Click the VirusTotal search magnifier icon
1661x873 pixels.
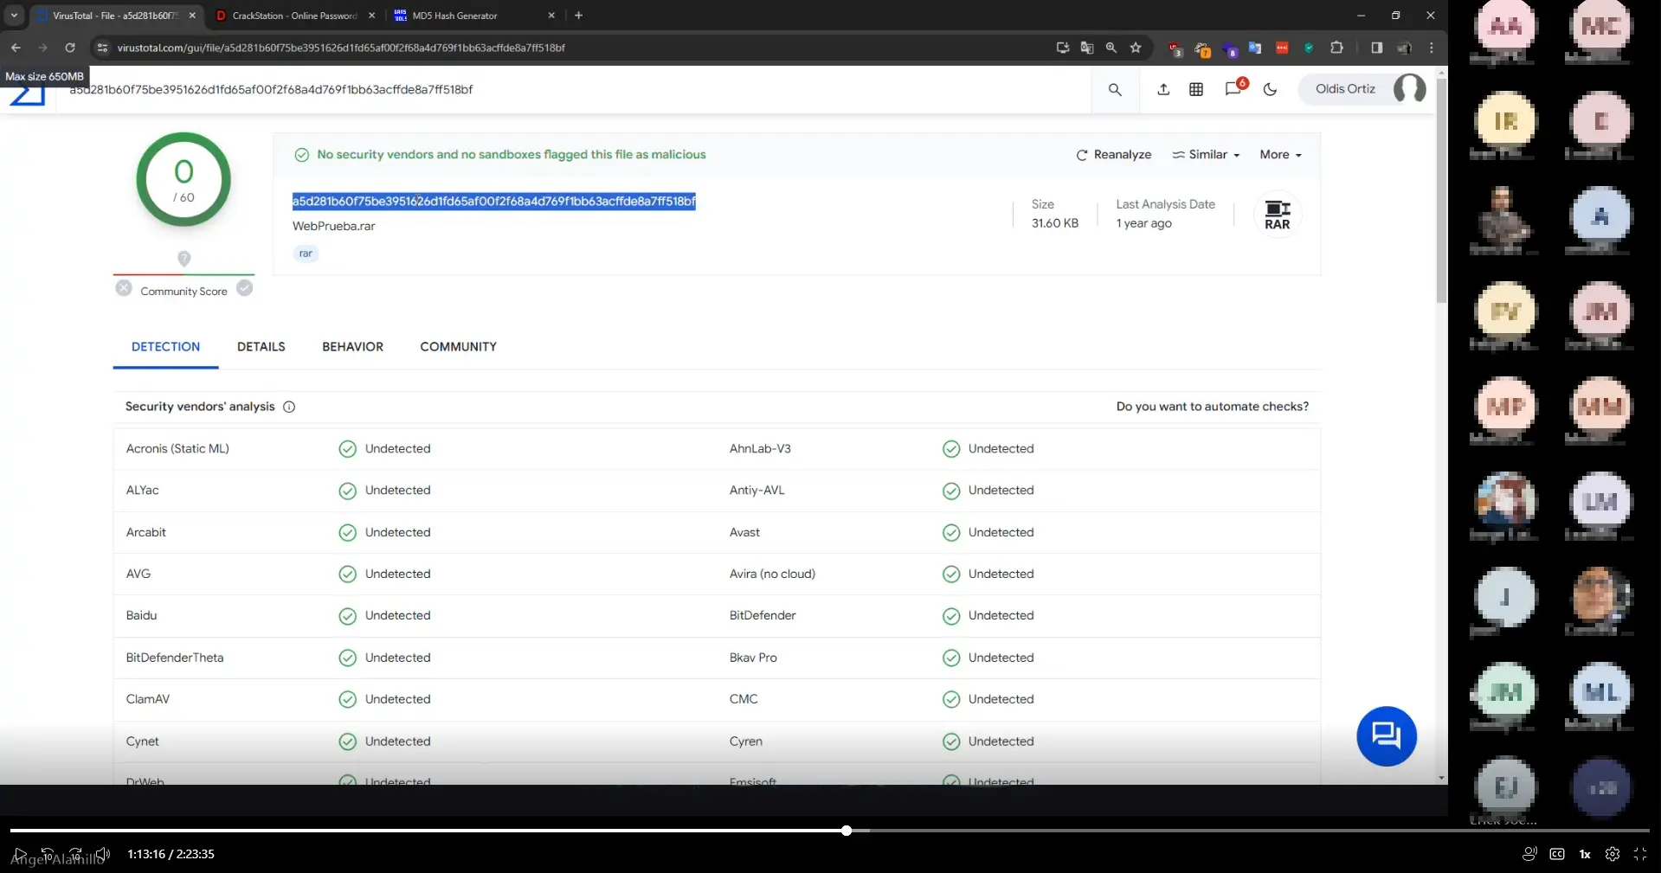click(1115, 89)
